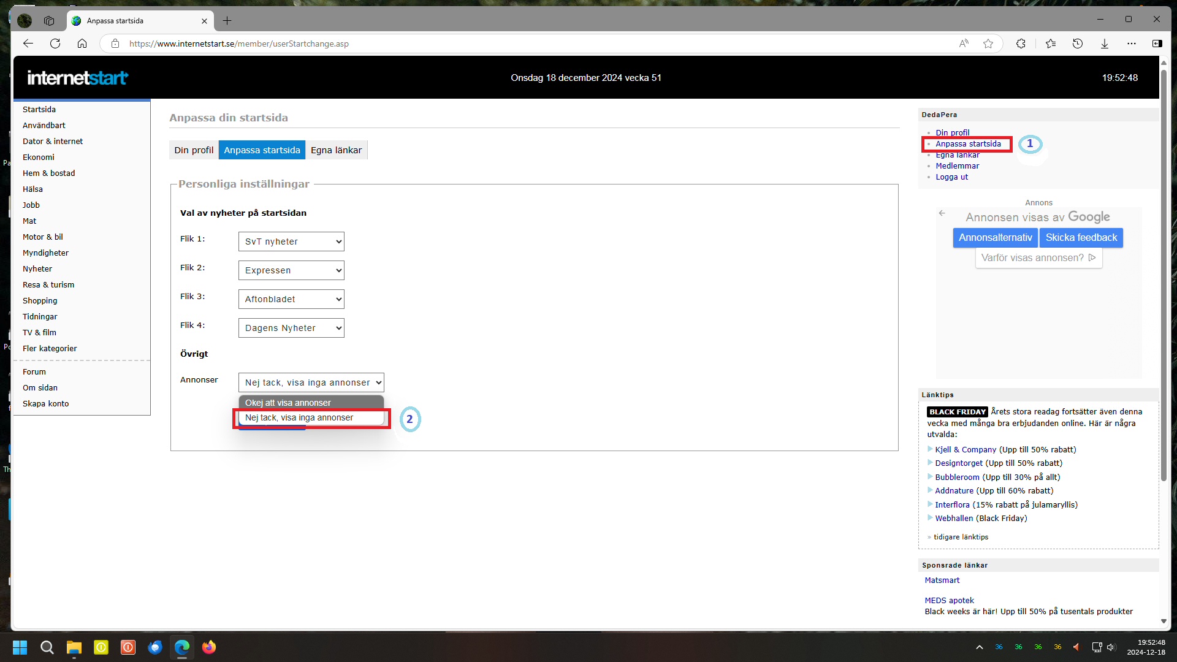The image size is (1177, 662).
Task: Open Startsida in the left menu
Action: pyautogui.click(x=39, y=109)
